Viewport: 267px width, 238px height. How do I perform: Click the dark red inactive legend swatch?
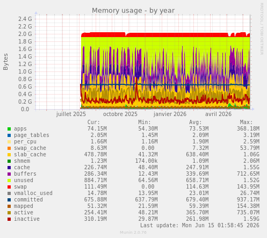(x=9, y=219)
